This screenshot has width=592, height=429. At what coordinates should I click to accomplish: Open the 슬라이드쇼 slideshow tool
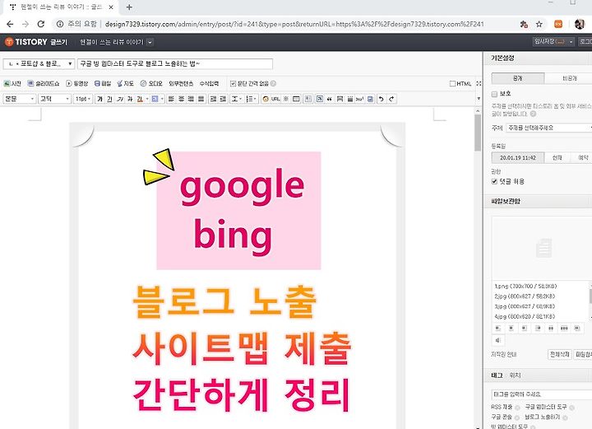(44, 83)
